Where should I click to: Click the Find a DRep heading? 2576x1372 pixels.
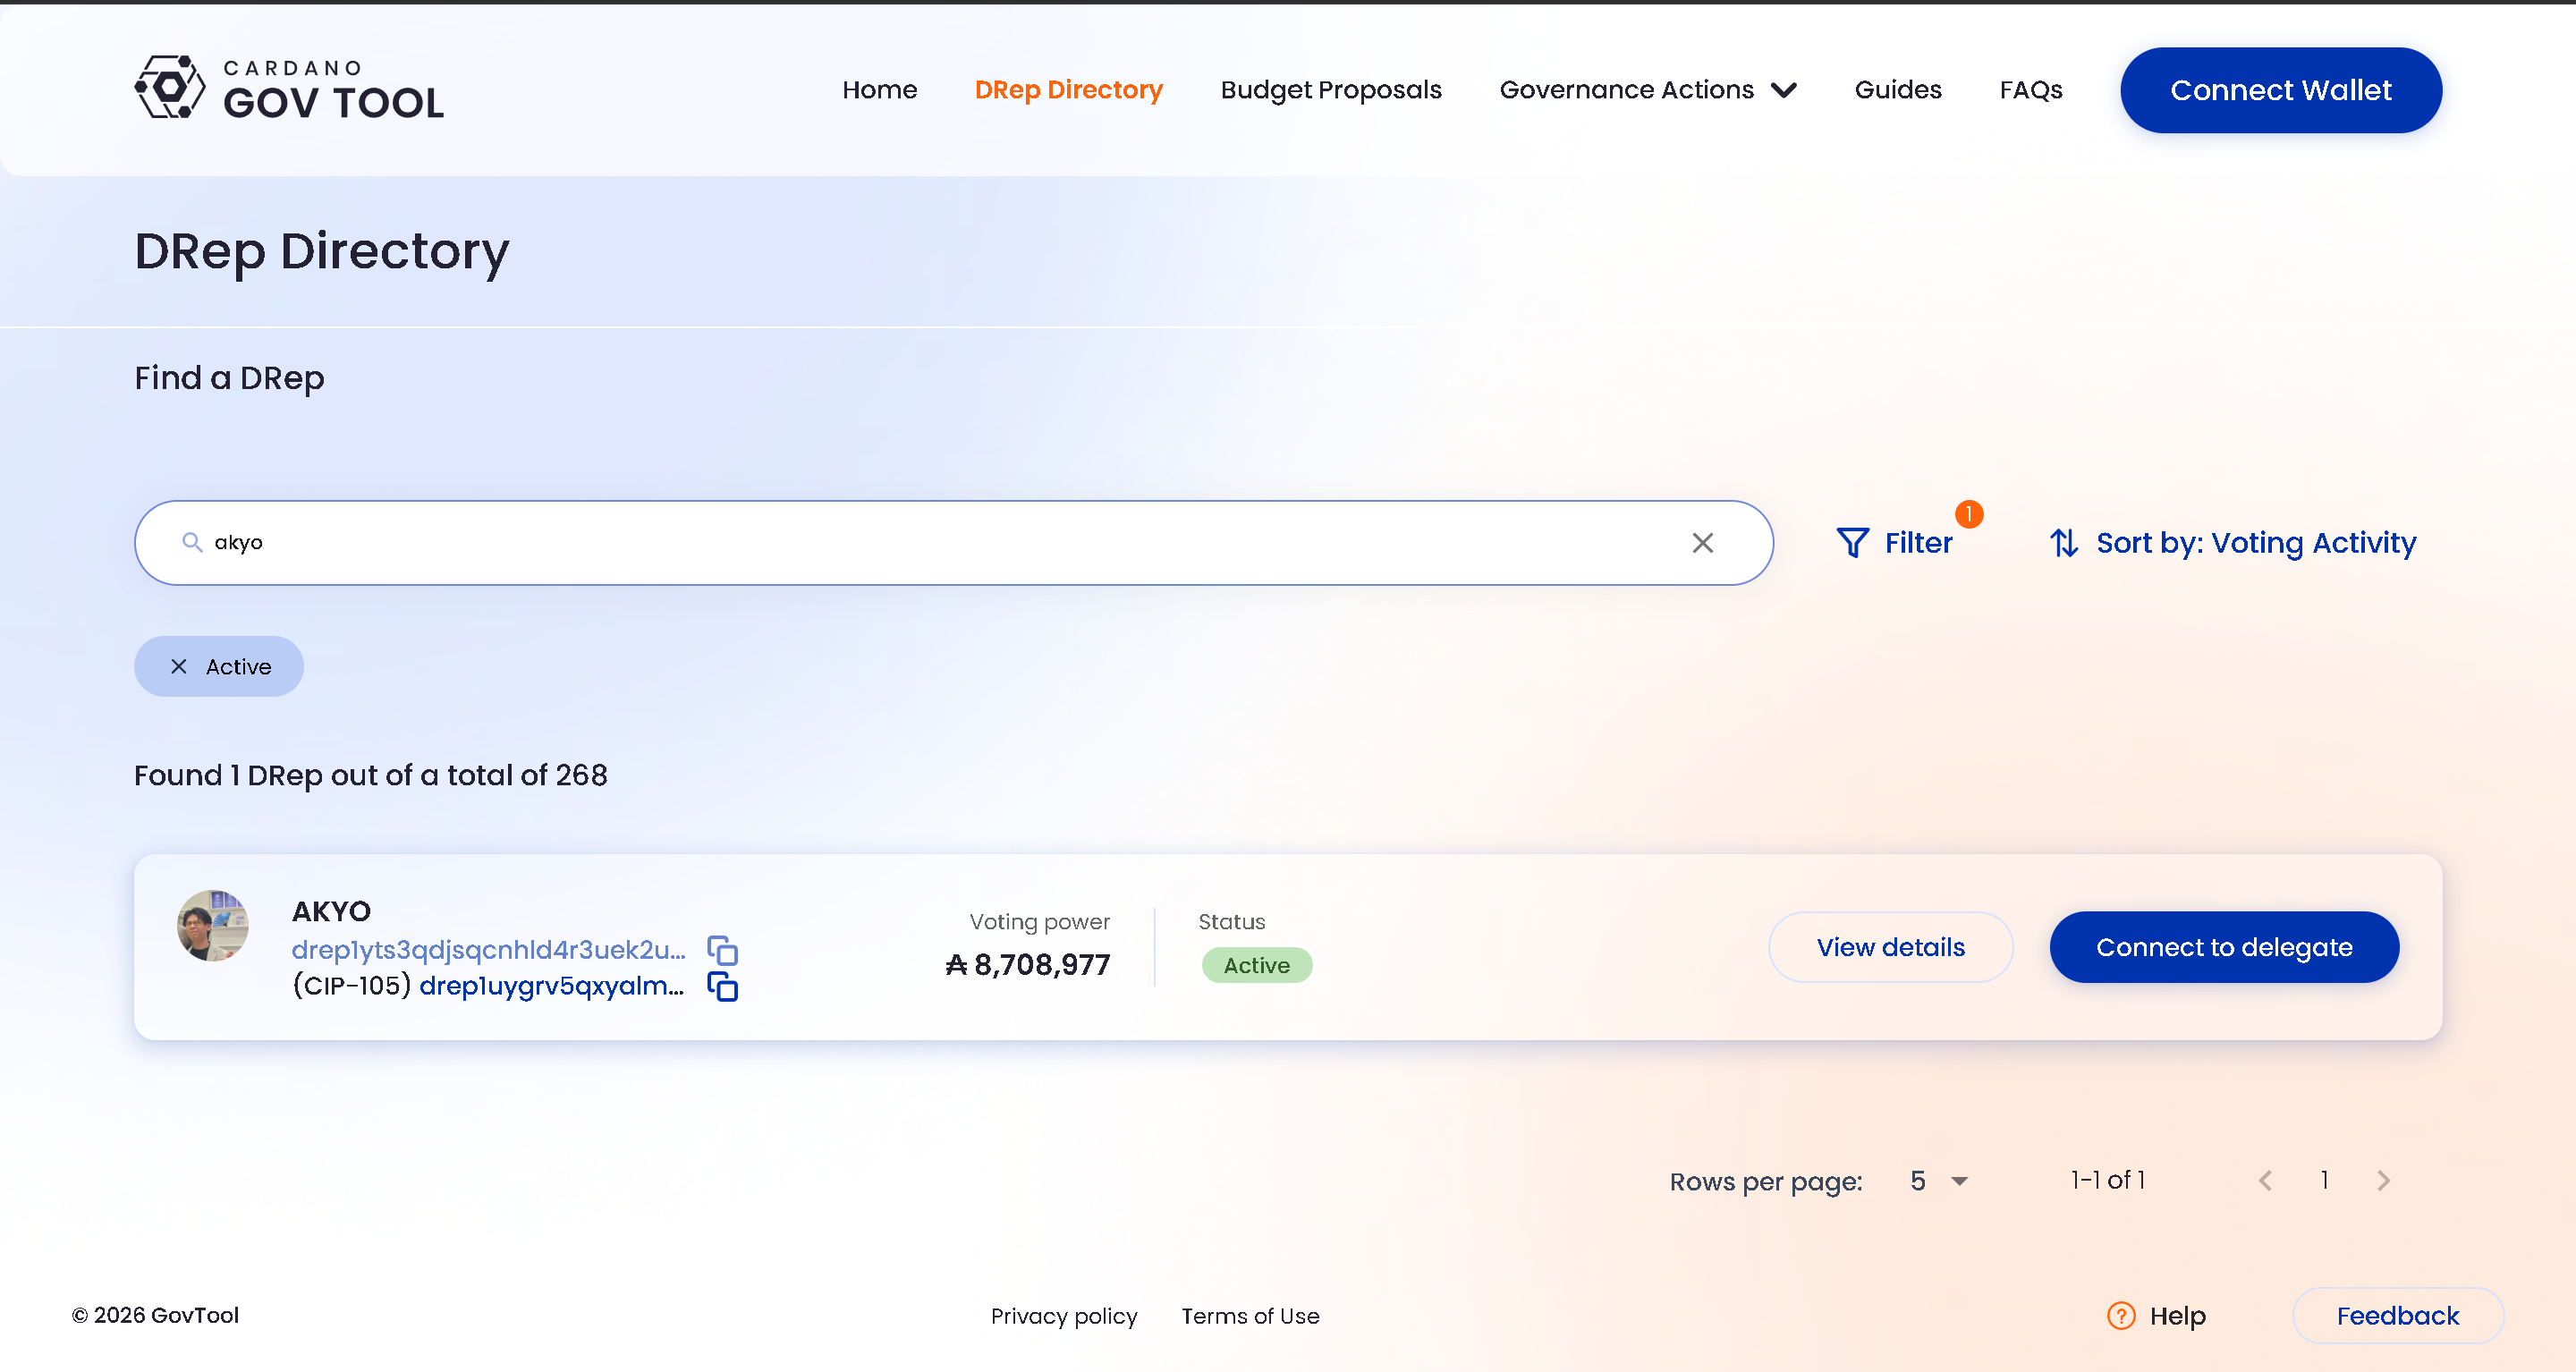click(x=229, y=378)
